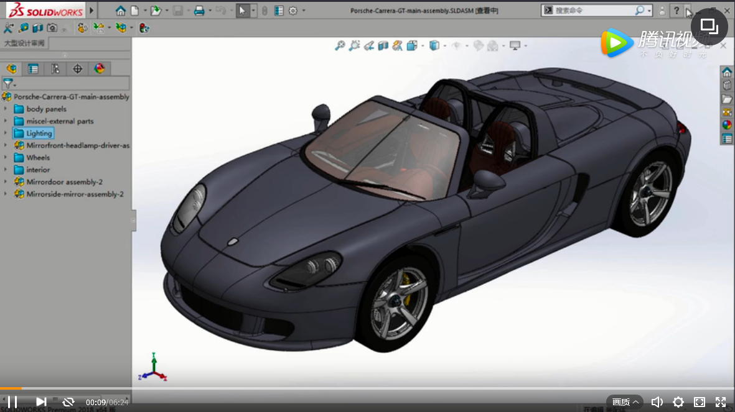735x412 pixels.
Task: Expand the Lighting folder
Action: pos(6,133)
